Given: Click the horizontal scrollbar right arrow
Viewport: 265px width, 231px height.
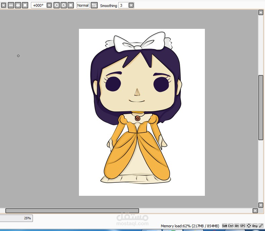Looking at the screenshot, I should (255, 211).
